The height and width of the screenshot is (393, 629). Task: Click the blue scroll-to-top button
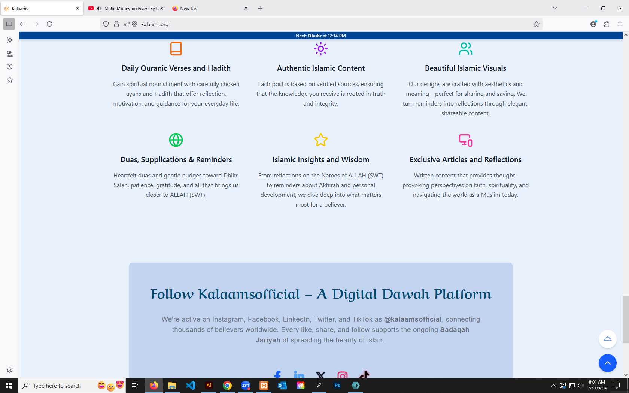pos(608,363)
